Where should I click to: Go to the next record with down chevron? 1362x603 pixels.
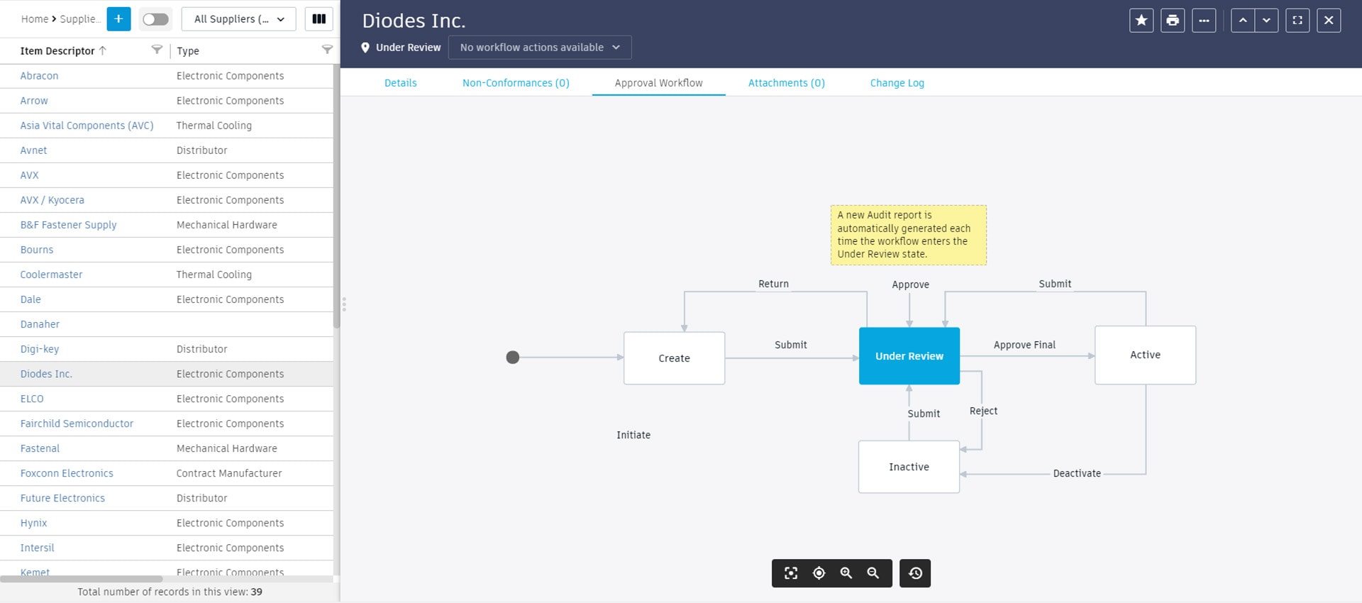tap(1266, 21)
